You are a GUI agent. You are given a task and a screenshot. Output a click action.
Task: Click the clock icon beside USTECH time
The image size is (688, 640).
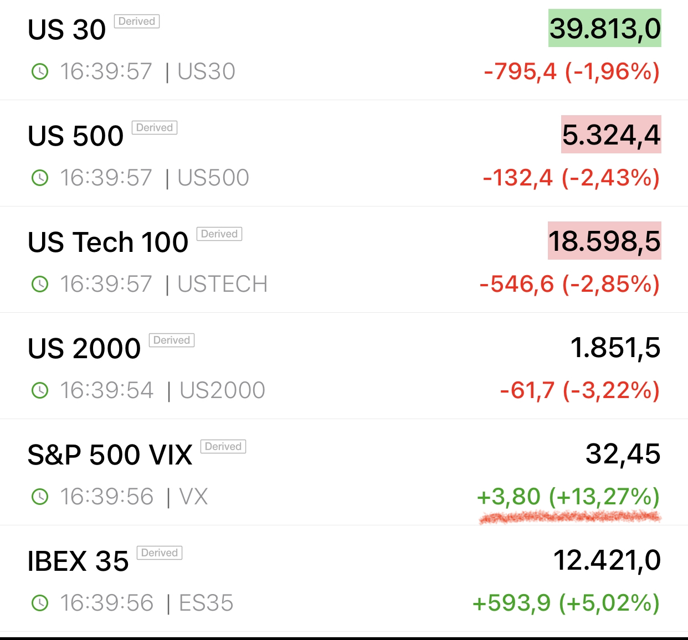coord(40,284)
